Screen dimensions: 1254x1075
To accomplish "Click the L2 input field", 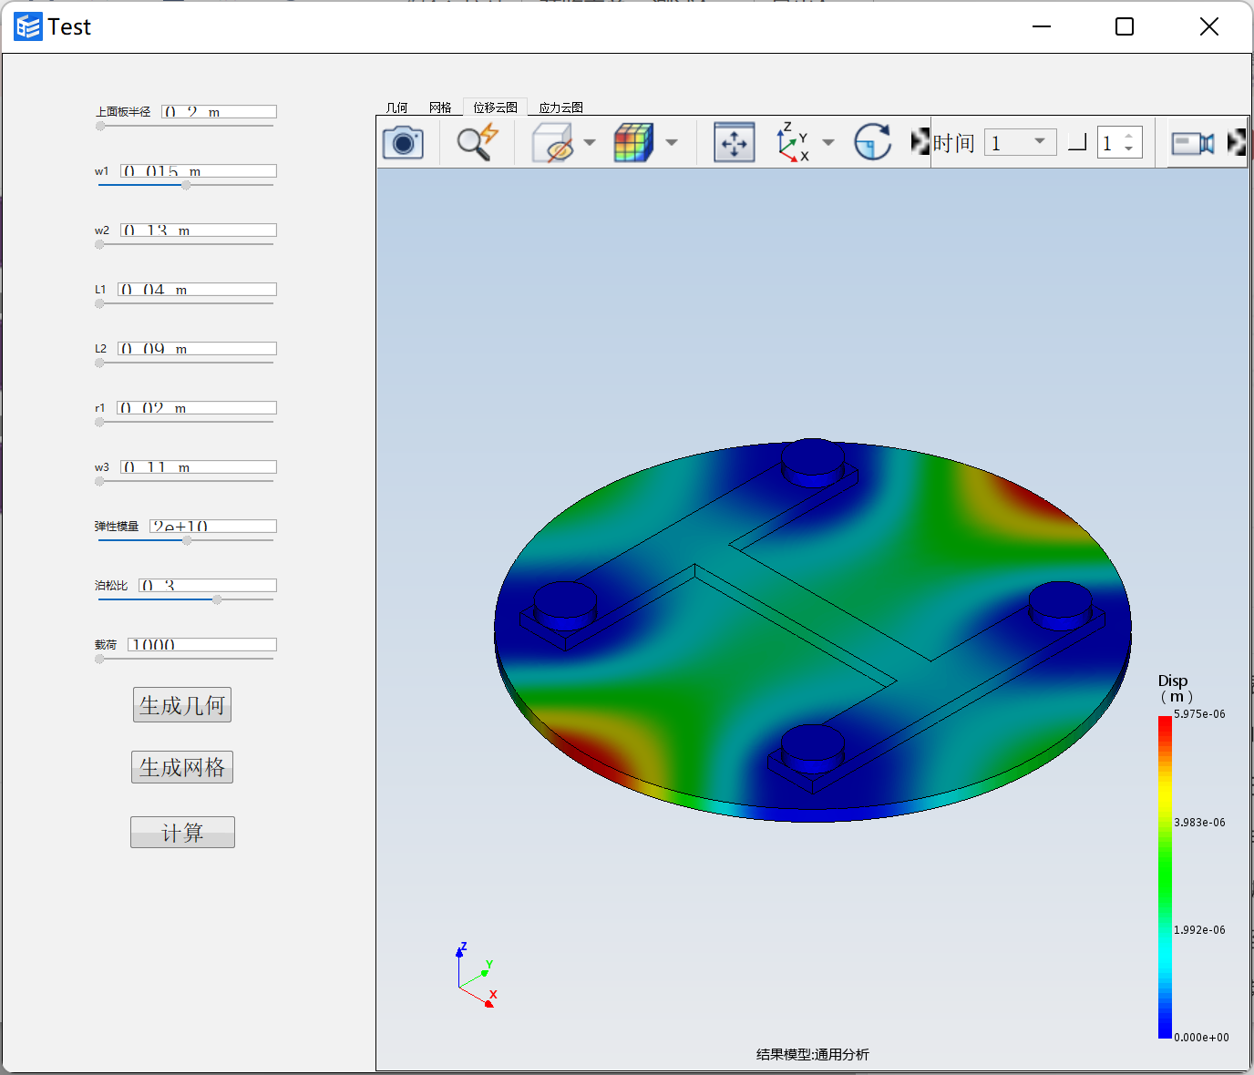I will coord(197,348).
